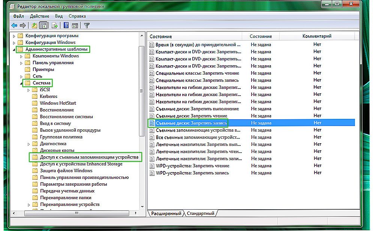The width and height of the screenshot is (373, 231).
Task: Expand the Панель управления node
Action: tap(21, 63)
